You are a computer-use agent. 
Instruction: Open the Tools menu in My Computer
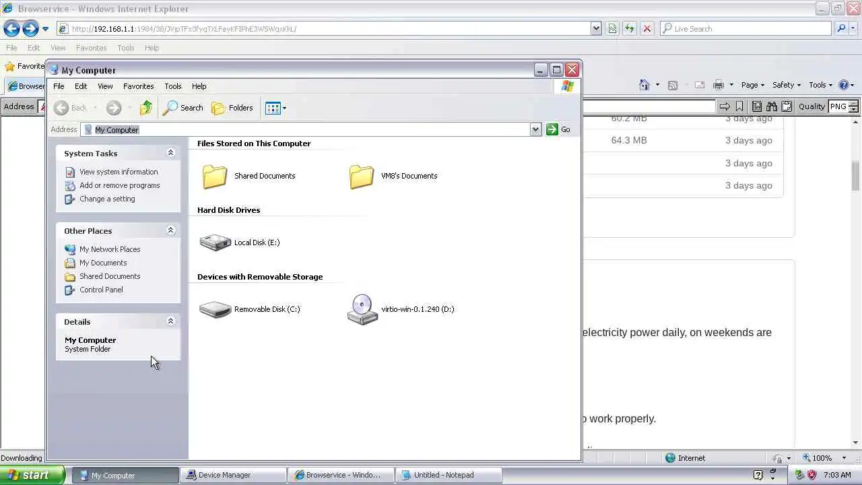173,86
